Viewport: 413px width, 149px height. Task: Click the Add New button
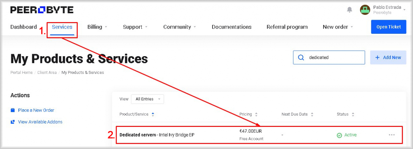click(388, 57)
